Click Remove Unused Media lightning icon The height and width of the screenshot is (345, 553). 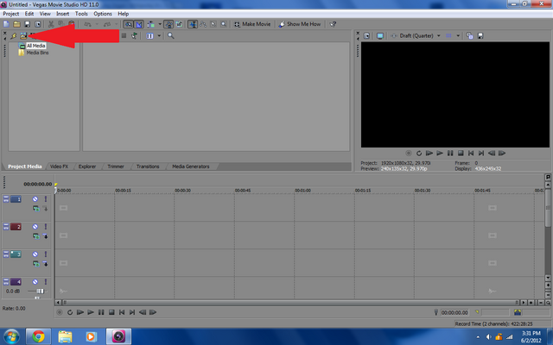pyautogui.click(x=14, y=36)
